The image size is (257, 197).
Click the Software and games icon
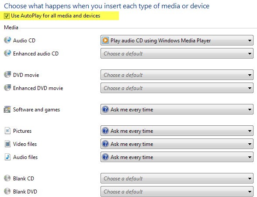7,109
